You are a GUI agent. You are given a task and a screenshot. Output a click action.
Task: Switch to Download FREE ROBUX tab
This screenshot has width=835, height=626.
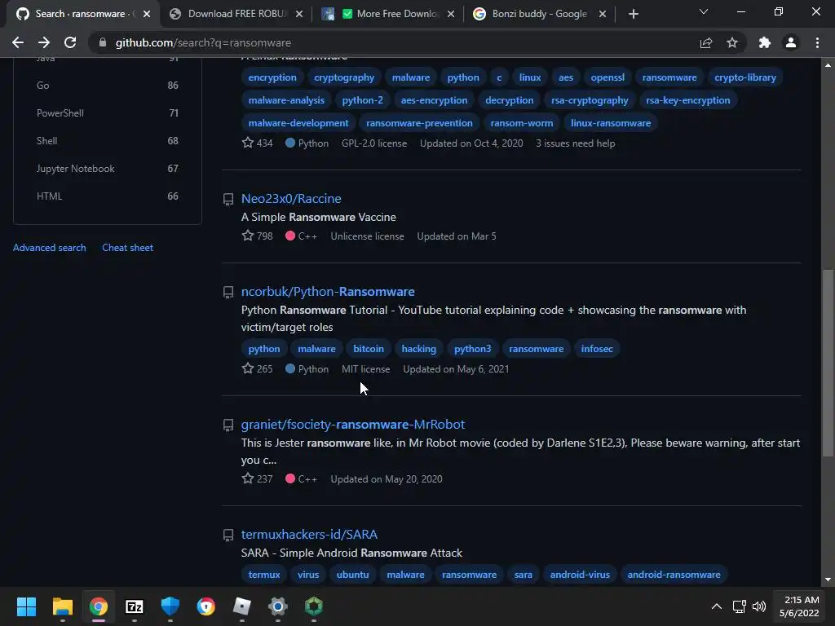click(x=237, y=14)
